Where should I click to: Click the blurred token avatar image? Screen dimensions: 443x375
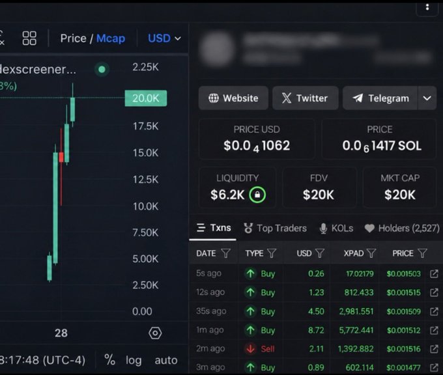coord(217,49)
